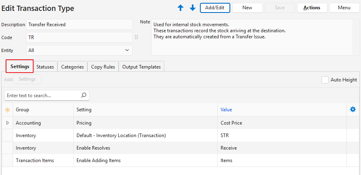This screenshot has width=361, height=175.
Task: Enable the Auto Height checkbox
Action: point(325,80)
